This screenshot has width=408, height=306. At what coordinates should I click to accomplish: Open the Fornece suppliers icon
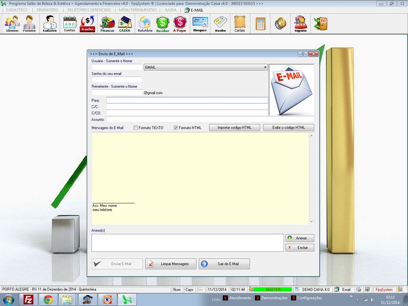pyautogui.click(x=29, y=23)
